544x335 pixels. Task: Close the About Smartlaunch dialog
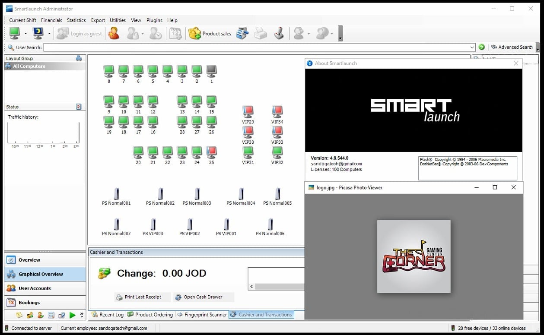coord(516,63)
